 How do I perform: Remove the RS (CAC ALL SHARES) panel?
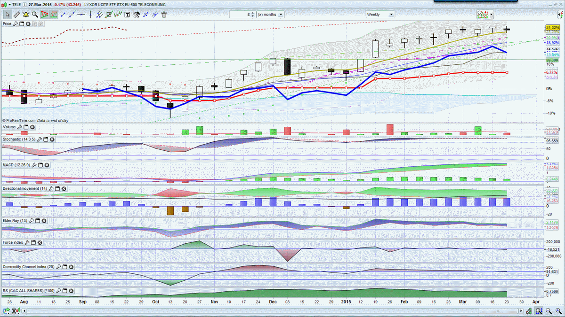point(71,291)
